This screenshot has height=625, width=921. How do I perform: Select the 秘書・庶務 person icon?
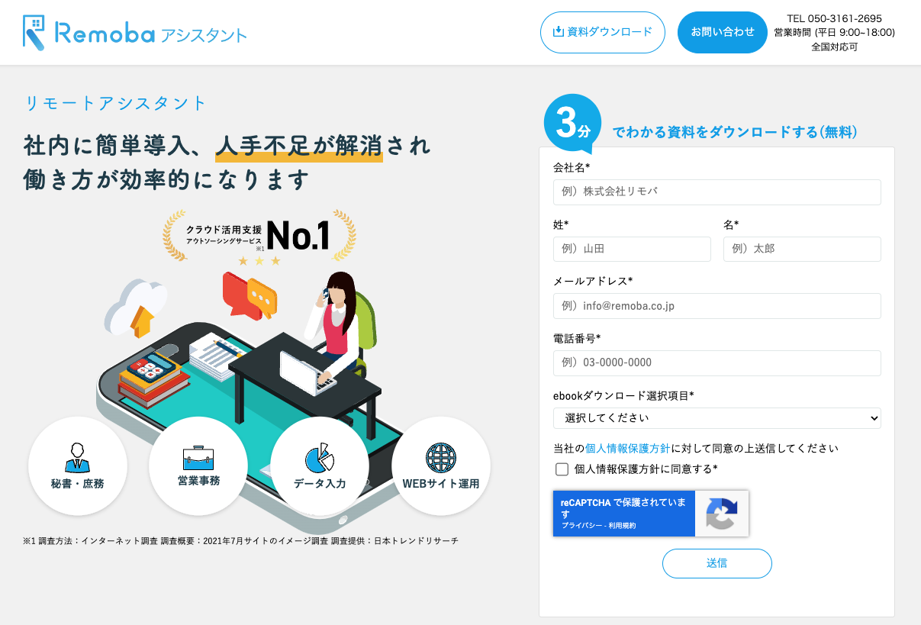click(77, 457)
